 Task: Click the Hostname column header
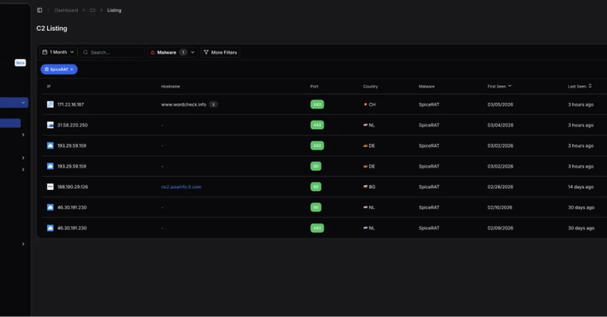pyautogui.click(x=170, y=86)
